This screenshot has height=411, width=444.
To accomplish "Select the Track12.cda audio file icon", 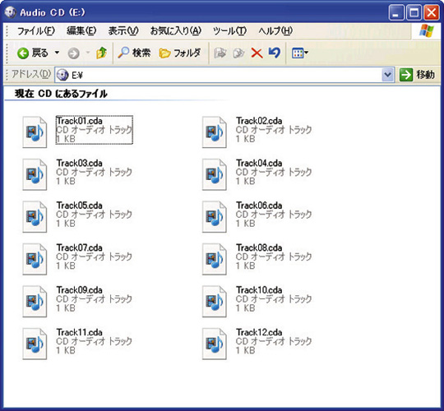I will [215, 344].
